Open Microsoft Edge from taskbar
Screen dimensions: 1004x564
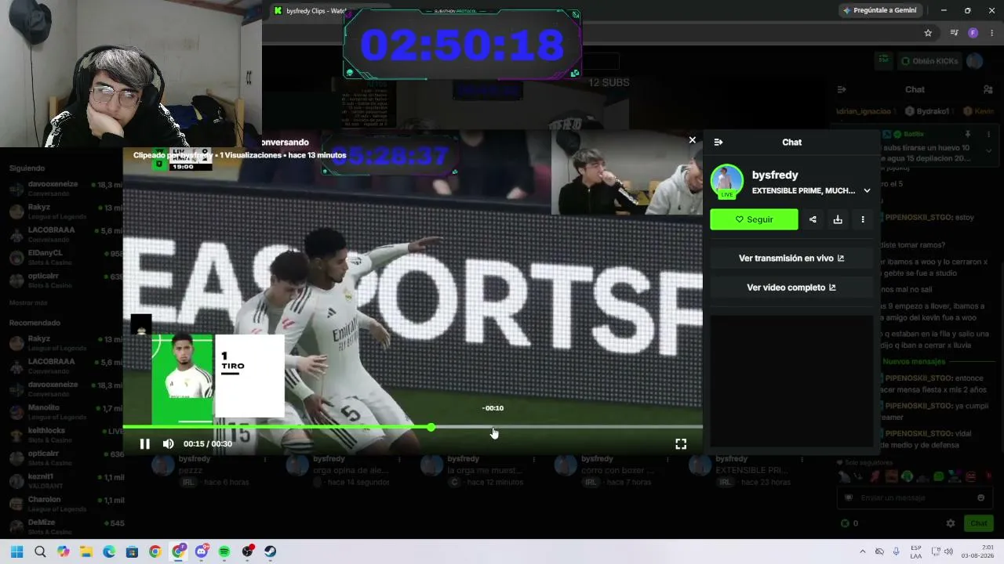click(109, 551)
